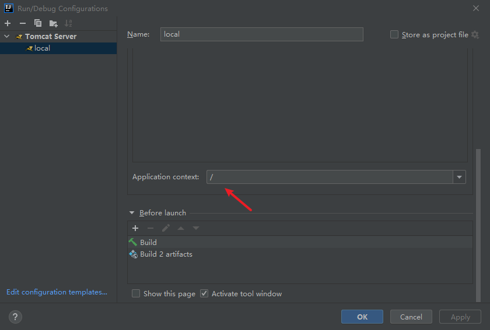Click the Apply button
Image resolution: width=490 pixels, height=330 pixels.
tap(460, 317)
